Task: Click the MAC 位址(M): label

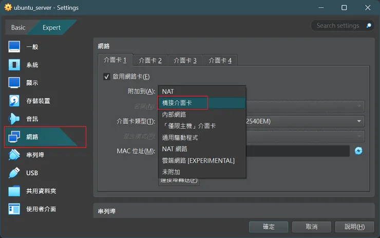Action: tap(136, 151)
